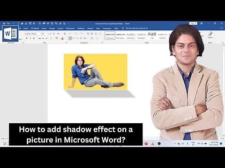
Task: Click the Multilevel list icon
Action: point(82,34)
